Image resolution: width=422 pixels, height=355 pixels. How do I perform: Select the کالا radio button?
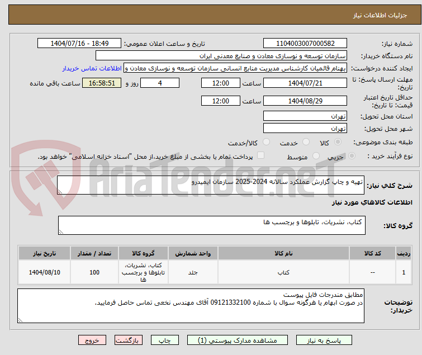338,141
